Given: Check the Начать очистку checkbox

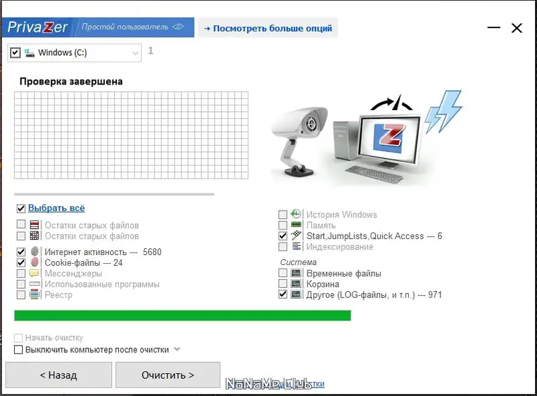Looking at the screenshot, I should click(x=19, y=338).
